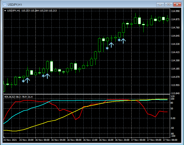Click the 113.840 price scale label
The width and height of the screenshot is (184, 145).
pyautogui.click(x=175, y=93)
